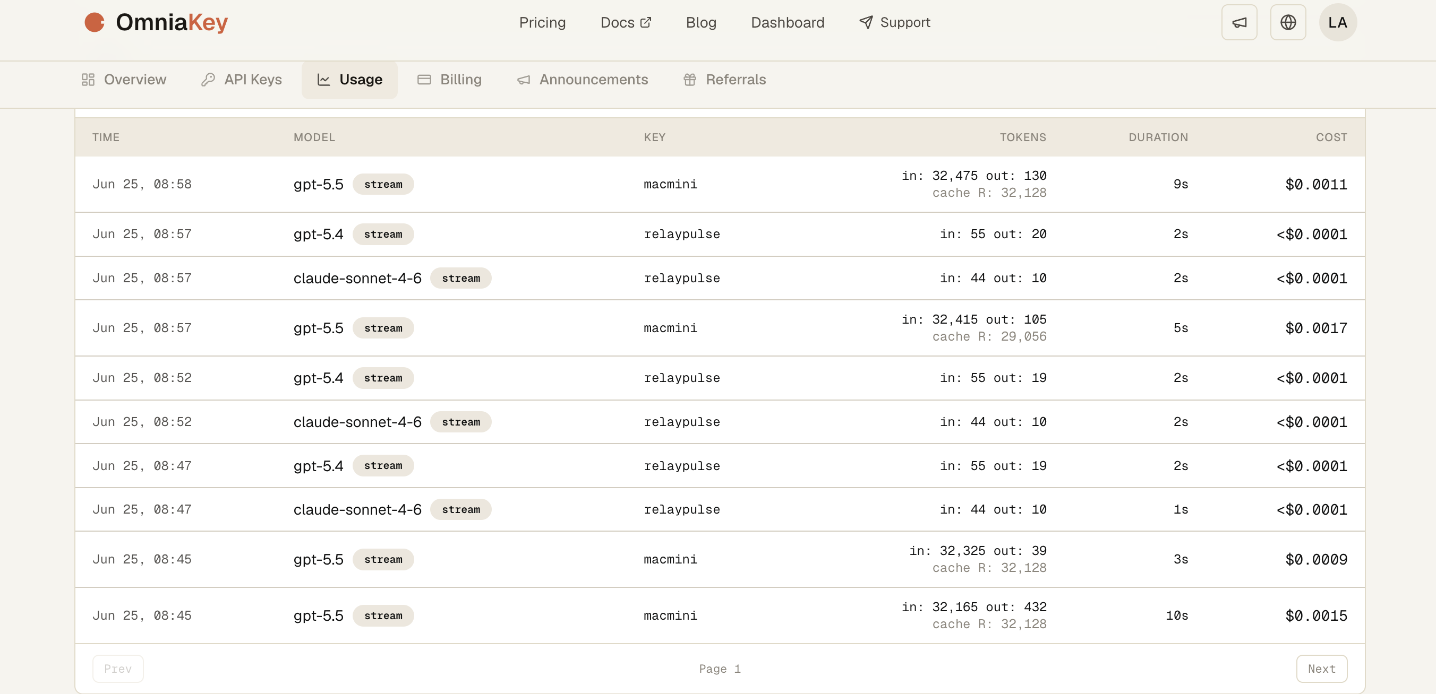Click the key icon of API Keys tab
This screenshot has height=694, width=1436.
coord(208,80)
